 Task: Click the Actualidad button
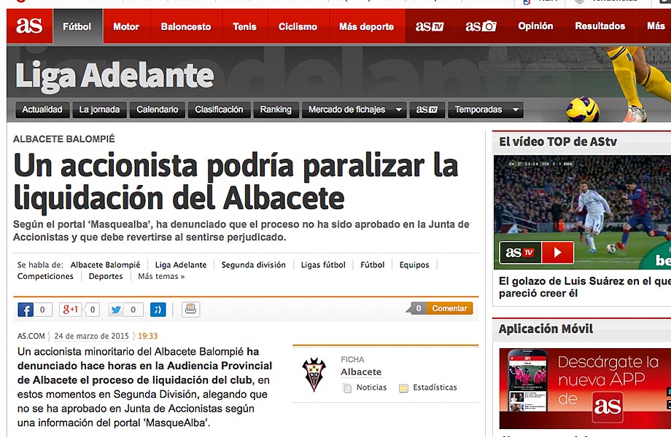42,110
